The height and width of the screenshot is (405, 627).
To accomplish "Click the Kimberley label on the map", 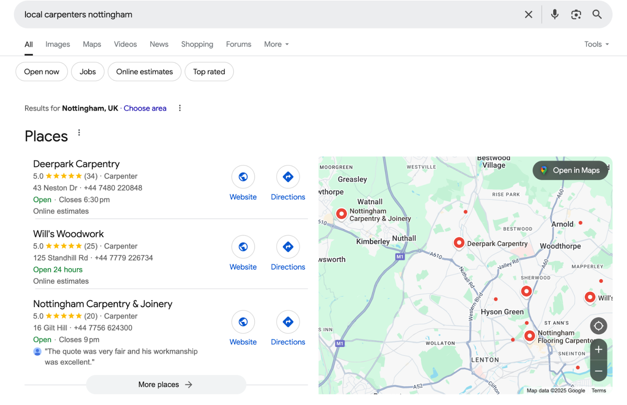I will pyautogui.click(x=373, y=242).
